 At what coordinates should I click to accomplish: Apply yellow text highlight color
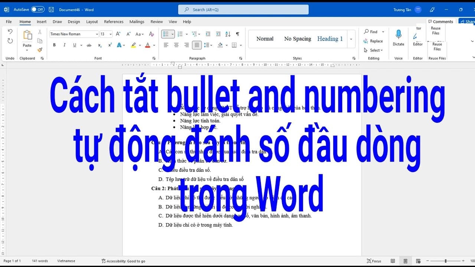tap(134, 45)
